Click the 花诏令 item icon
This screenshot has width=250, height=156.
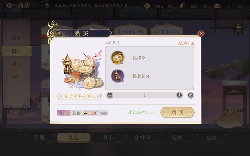pyautogui.click(x=118, y=58)
